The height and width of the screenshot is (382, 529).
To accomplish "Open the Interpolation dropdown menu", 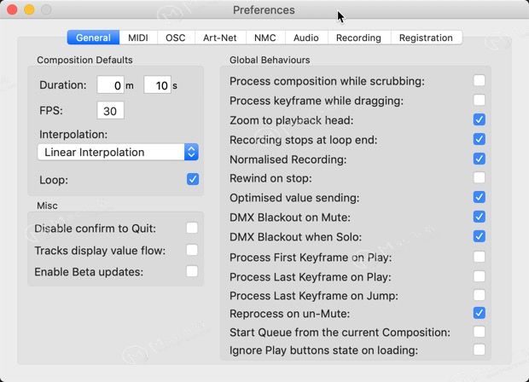I will click(x=119, y=152).
